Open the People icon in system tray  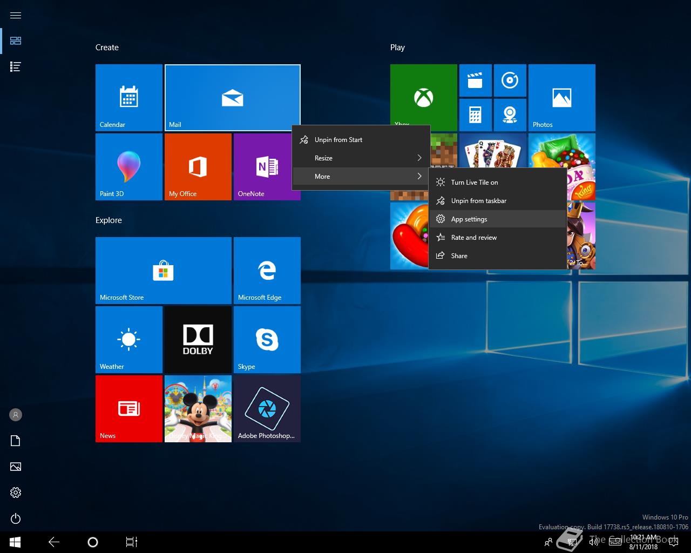point(548,542)
